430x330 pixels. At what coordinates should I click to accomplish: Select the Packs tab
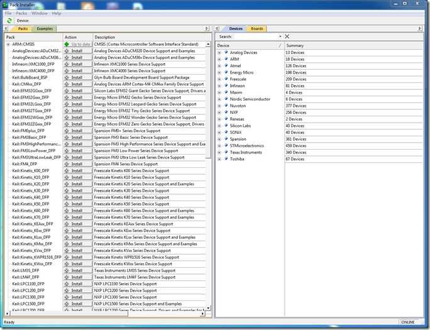click(23, 28)
